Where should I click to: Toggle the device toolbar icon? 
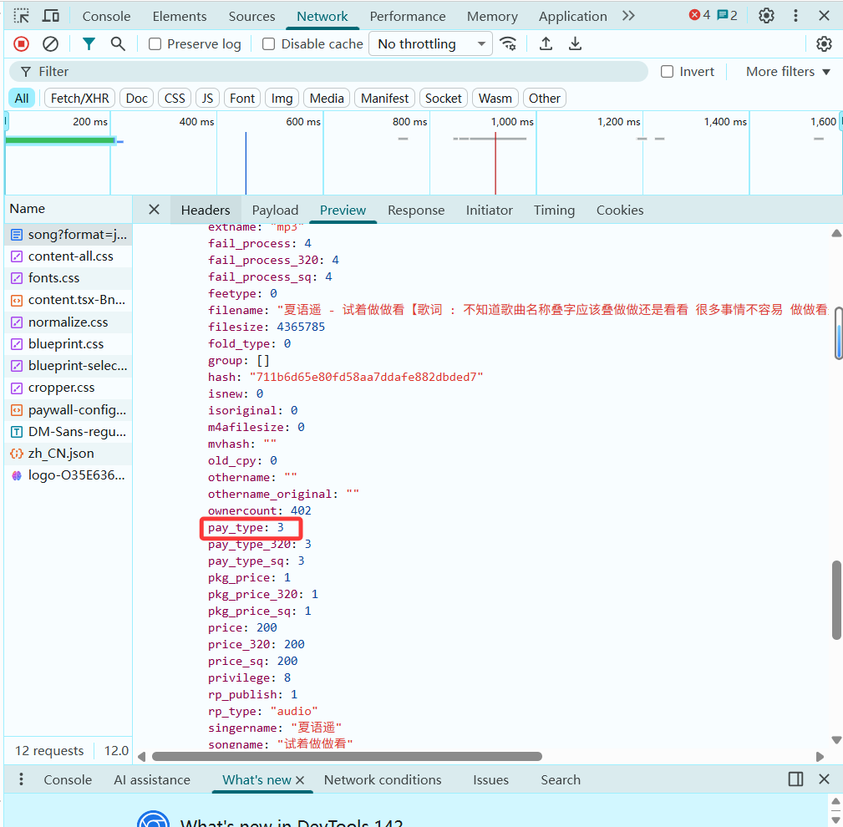click(x=51, y=16)
